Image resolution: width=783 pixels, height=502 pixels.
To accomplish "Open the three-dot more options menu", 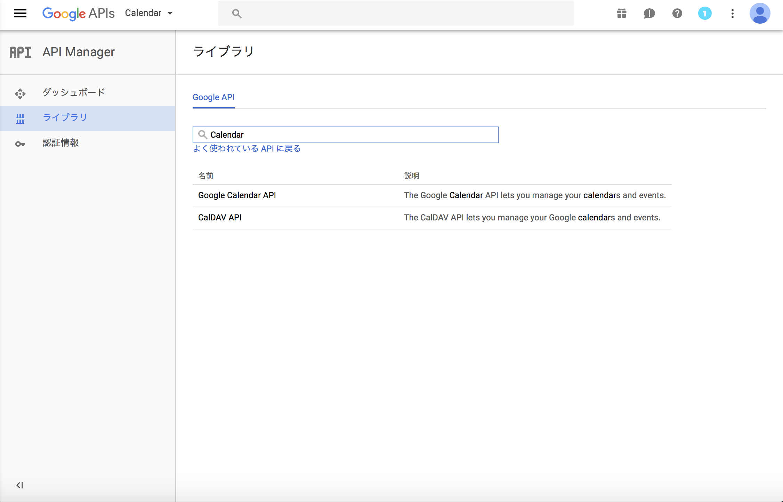I will click(733, 14).
